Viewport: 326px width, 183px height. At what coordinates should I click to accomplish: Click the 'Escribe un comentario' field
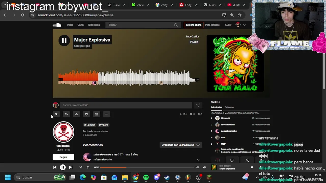[126, 105]
